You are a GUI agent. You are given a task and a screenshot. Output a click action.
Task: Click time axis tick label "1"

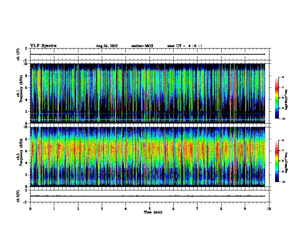(54, 209)
